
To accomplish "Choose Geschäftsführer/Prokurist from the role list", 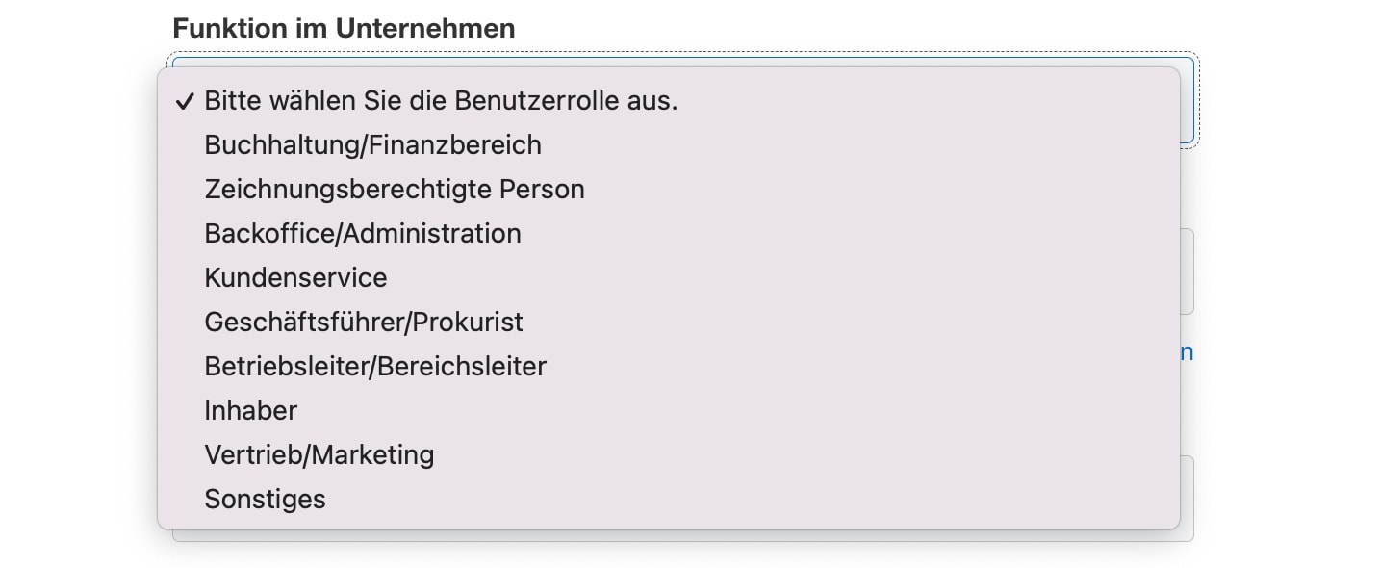I will [x=364, y=322].
